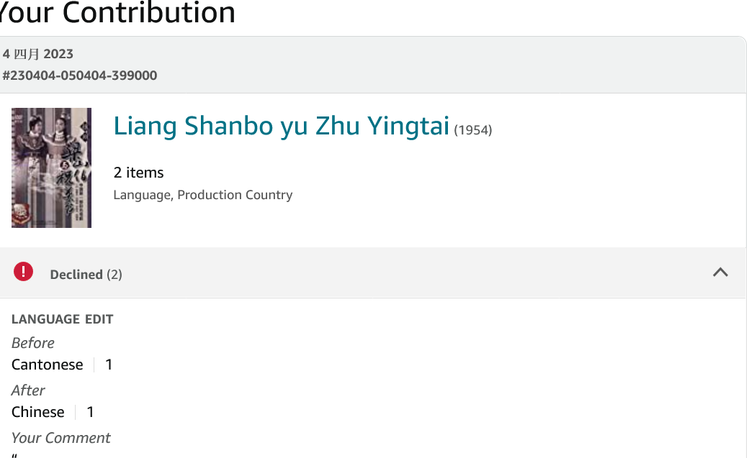Viewport: 754px width, 458px height.
Task: Select the submission reference number #230404-050404-399000
Action: pyautogui.click(x=80, y=75)
